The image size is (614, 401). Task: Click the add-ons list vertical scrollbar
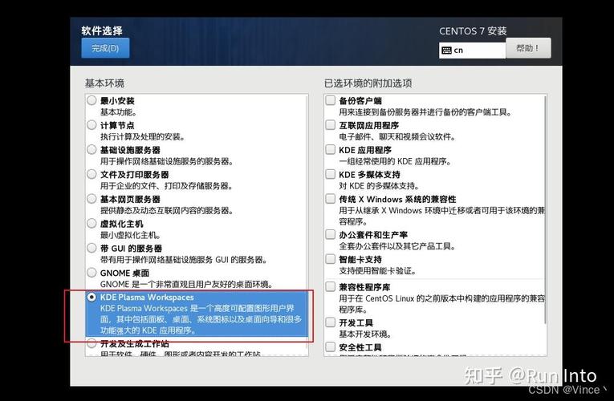pos(546,209)
